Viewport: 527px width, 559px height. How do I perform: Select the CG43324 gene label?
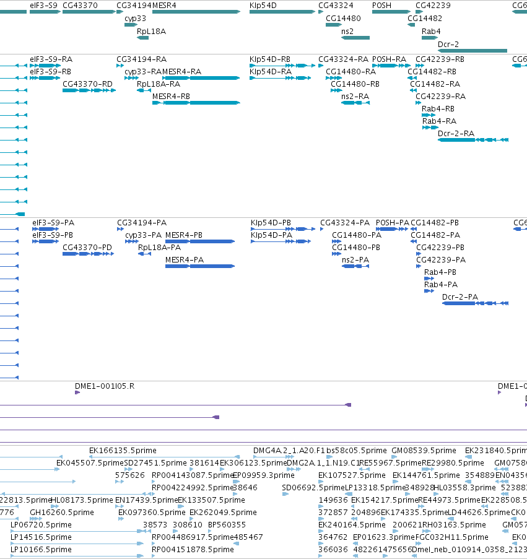(336, 6)
